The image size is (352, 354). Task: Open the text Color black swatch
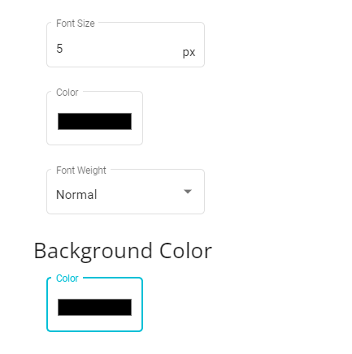coord(94,121)
